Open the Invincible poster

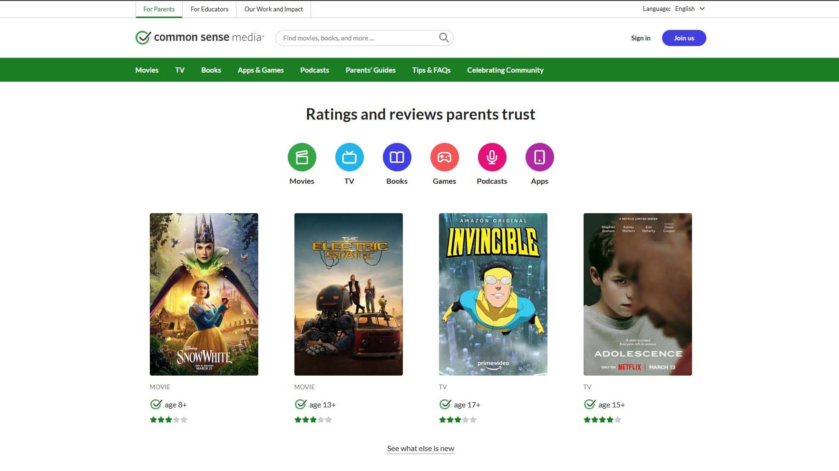pos(493,294)
